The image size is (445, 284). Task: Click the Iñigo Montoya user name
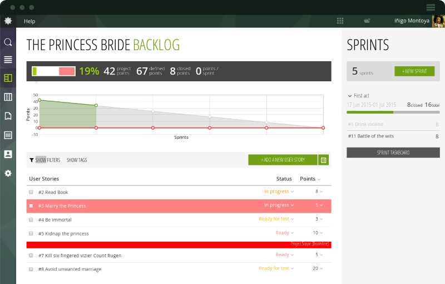(412, 21)
